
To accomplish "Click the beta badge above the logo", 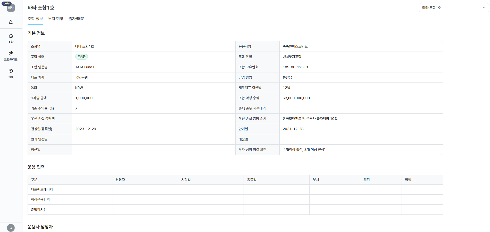I will [x=6, y=3].
